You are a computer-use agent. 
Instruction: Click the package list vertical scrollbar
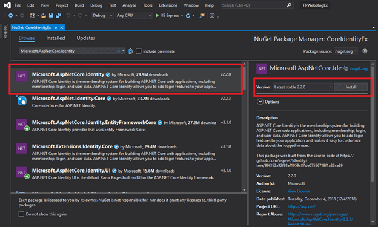click(244, 127)
